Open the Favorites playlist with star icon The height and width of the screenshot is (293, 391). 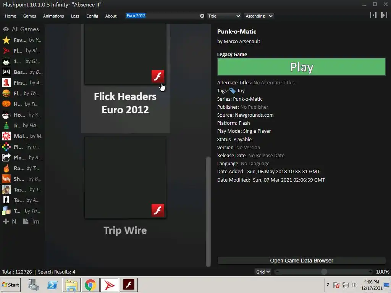coord(22,40)
